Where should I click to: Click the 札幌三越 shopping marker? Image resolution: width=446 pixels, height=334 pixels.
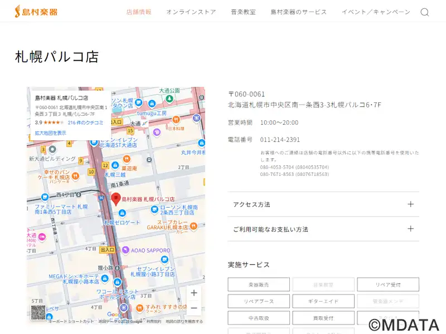(115, 165)
